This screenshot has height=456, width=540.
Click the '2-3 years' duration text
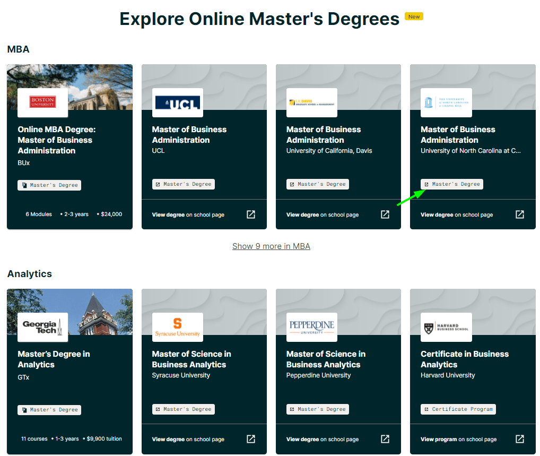click(x=76, y=214)
